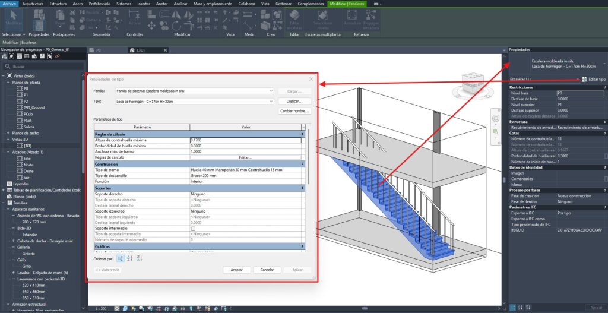This screenshot has width=608, height=313.
Task: Open the Arquitectura ribbon tab
Action: 33,4
